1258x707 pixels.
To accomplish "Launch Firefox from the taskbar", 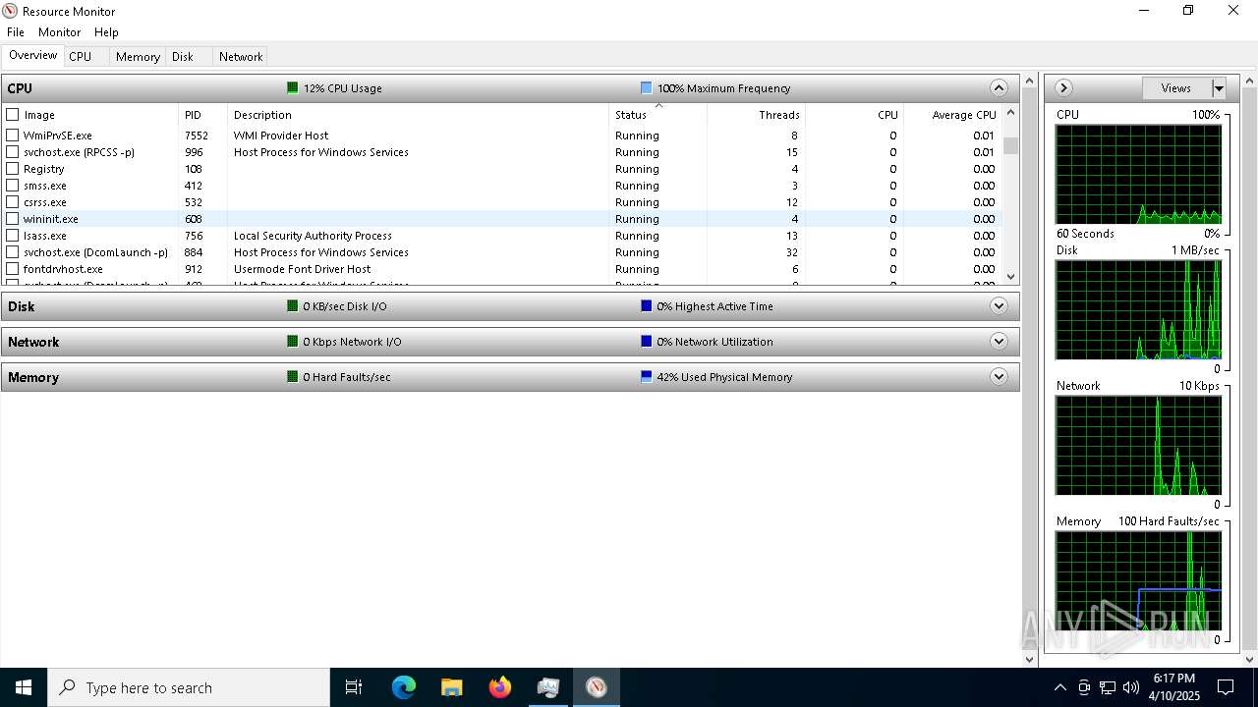I will click(500, 687).
